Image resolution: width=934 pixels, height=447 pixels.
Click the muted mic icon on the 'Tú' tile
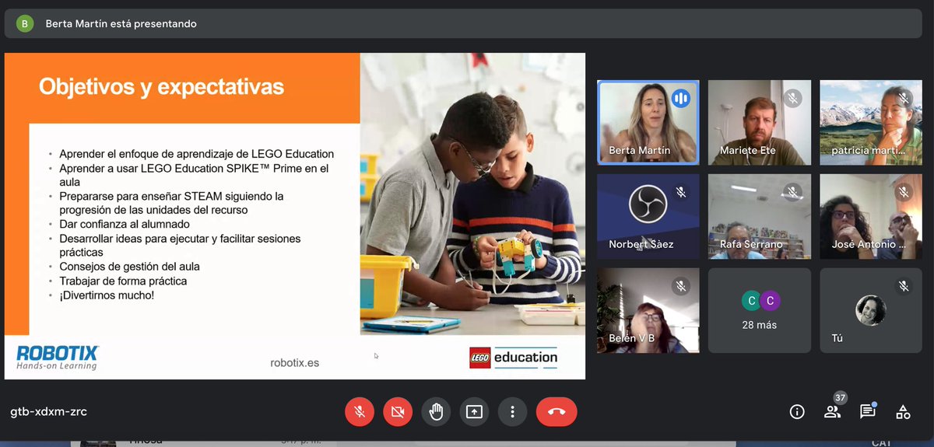904,286
